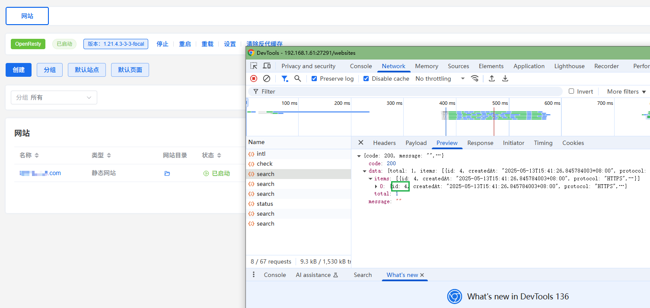Uncheck the Preserve log checkbox

click(x=314, y=79)
